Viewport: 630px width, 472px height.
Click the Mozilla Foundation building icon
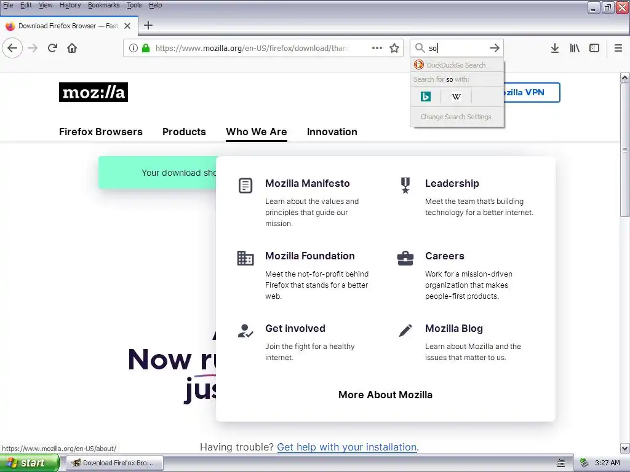pyautogui.click(x=245, y=258)
